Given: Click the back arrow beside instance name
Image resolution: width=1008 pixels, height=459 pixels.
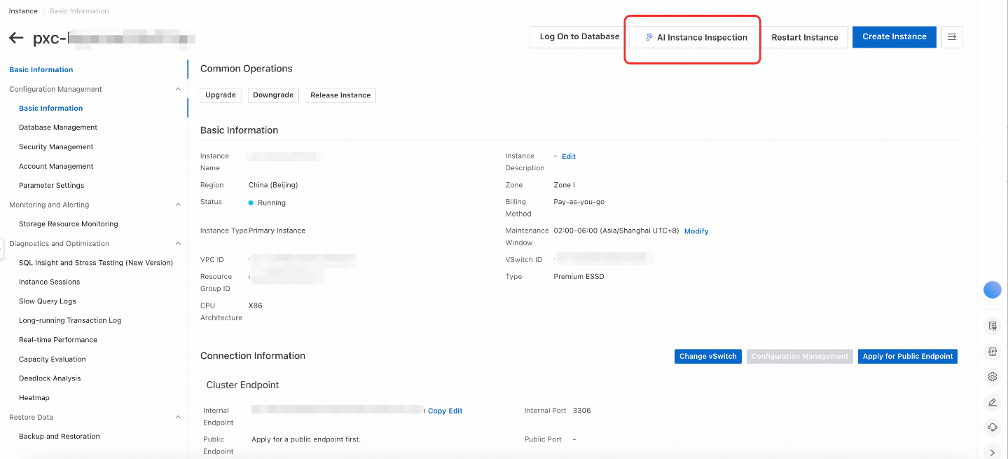Looking at the screenshot, I should pos(16,38).
